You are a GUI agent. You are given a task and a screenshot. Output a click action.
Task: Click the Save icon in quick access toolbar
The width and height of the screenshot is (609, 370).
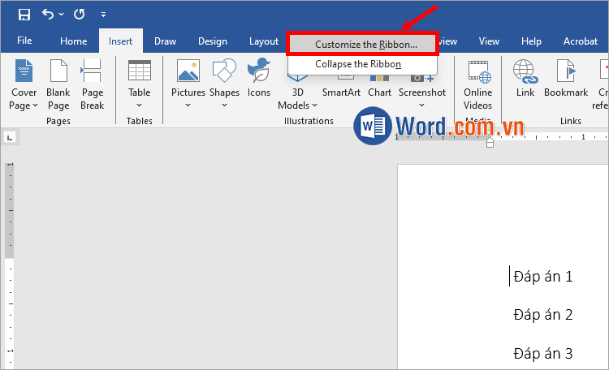(x=24, y=15)
